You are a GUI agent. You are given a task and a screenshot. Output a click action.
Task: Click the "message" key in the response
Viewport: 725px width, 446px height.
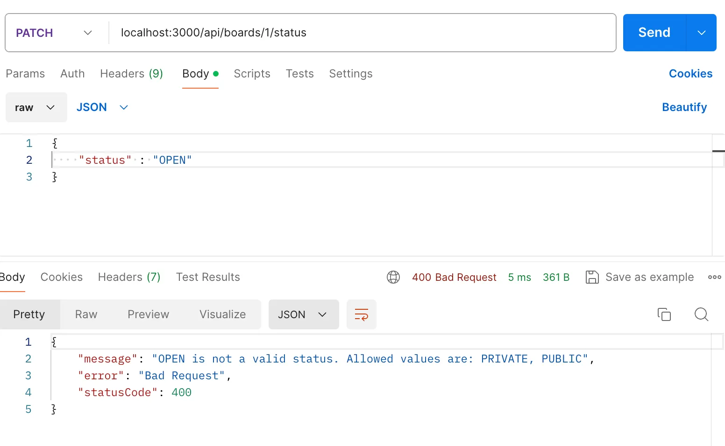pyautogui.click(x=108, y=359)
